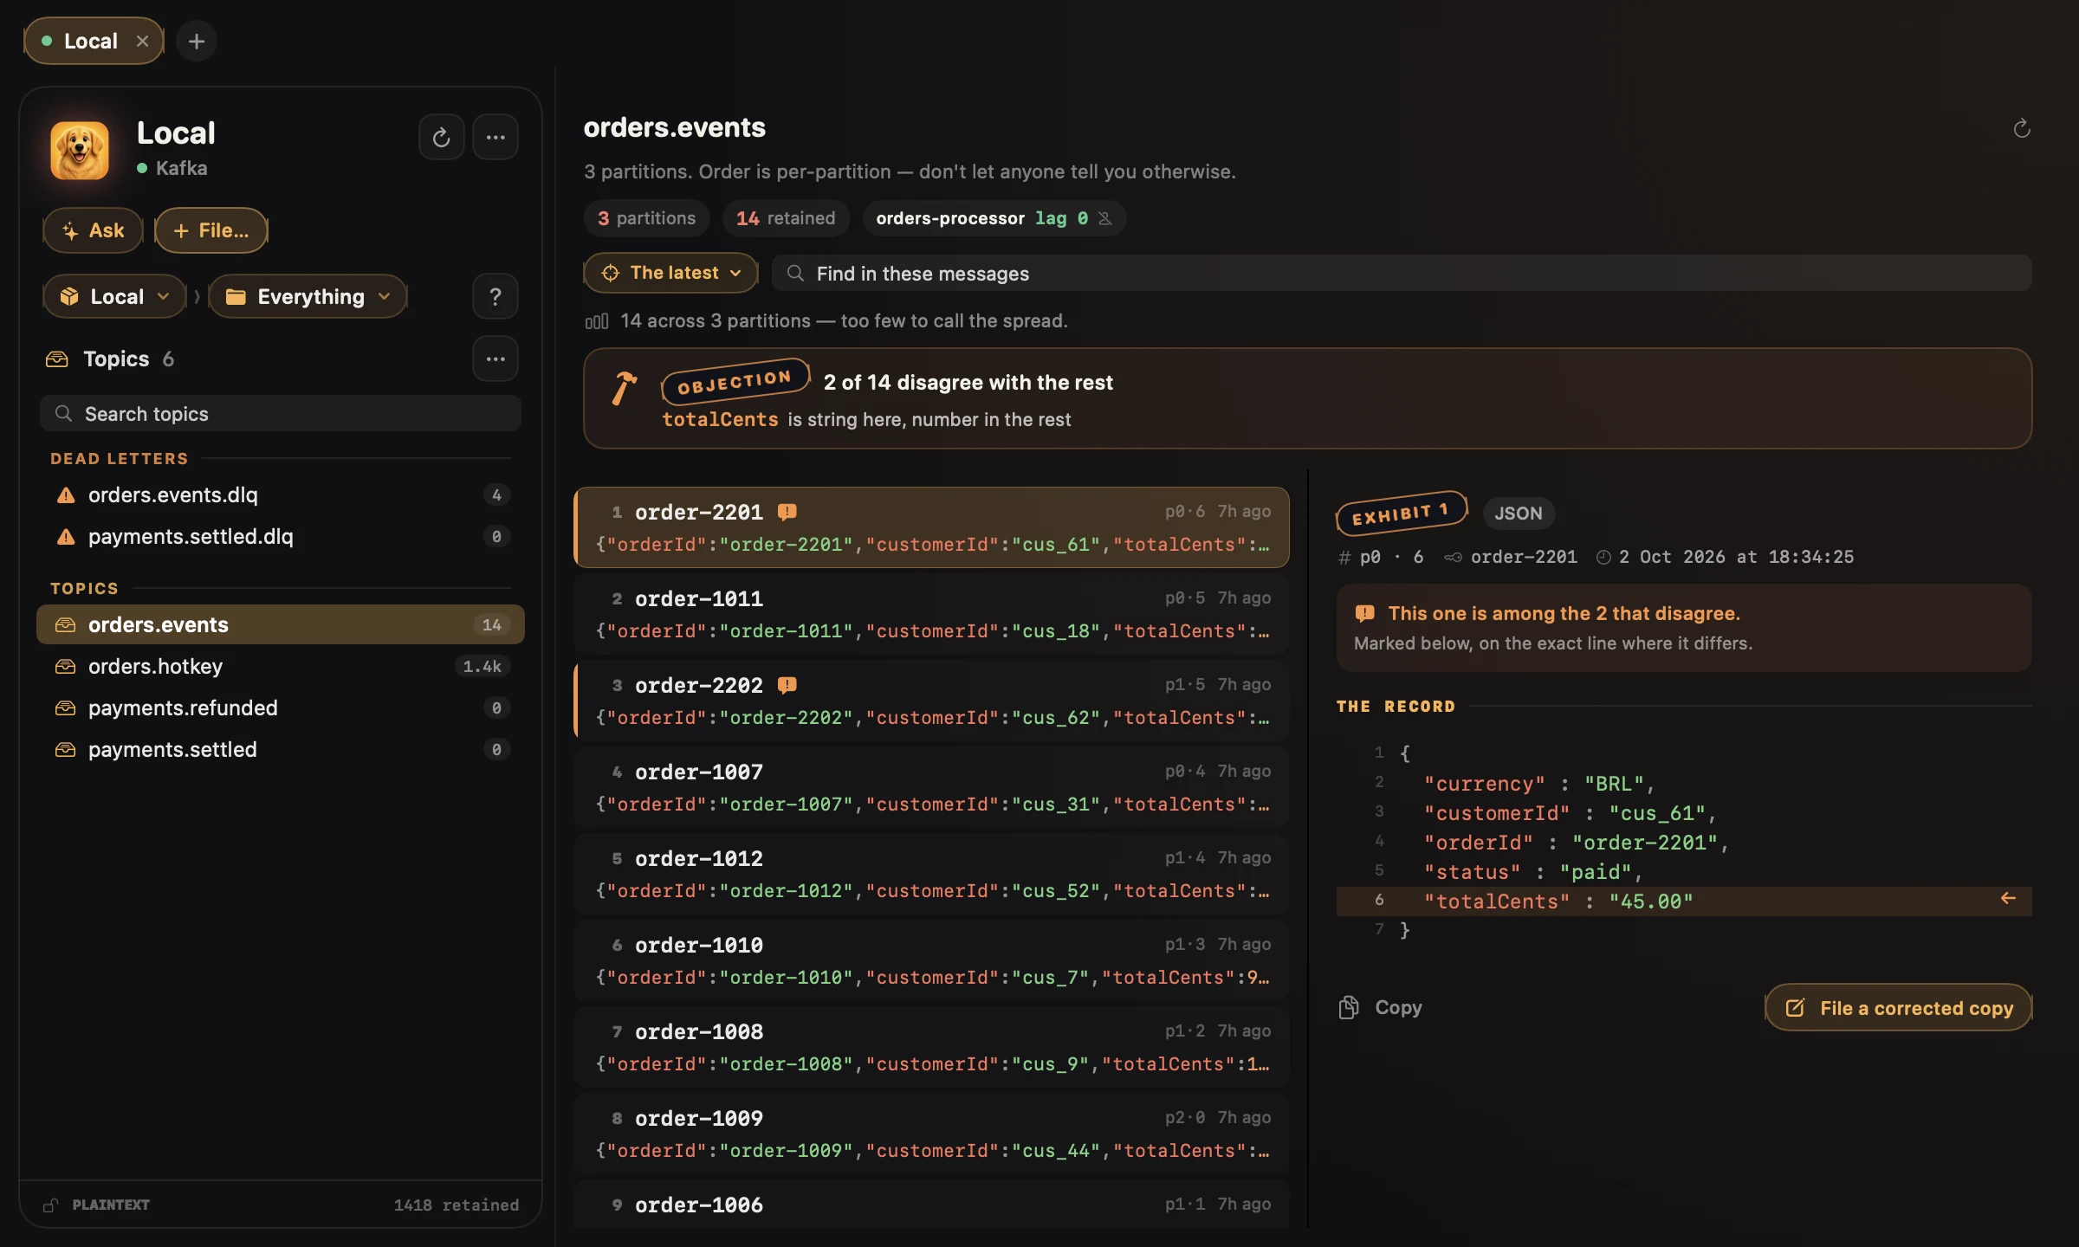This screenshot has height=1247, width=2079.
Task: Click the disagree flag icon on order-2202
Action: click(x=787, y=685)
